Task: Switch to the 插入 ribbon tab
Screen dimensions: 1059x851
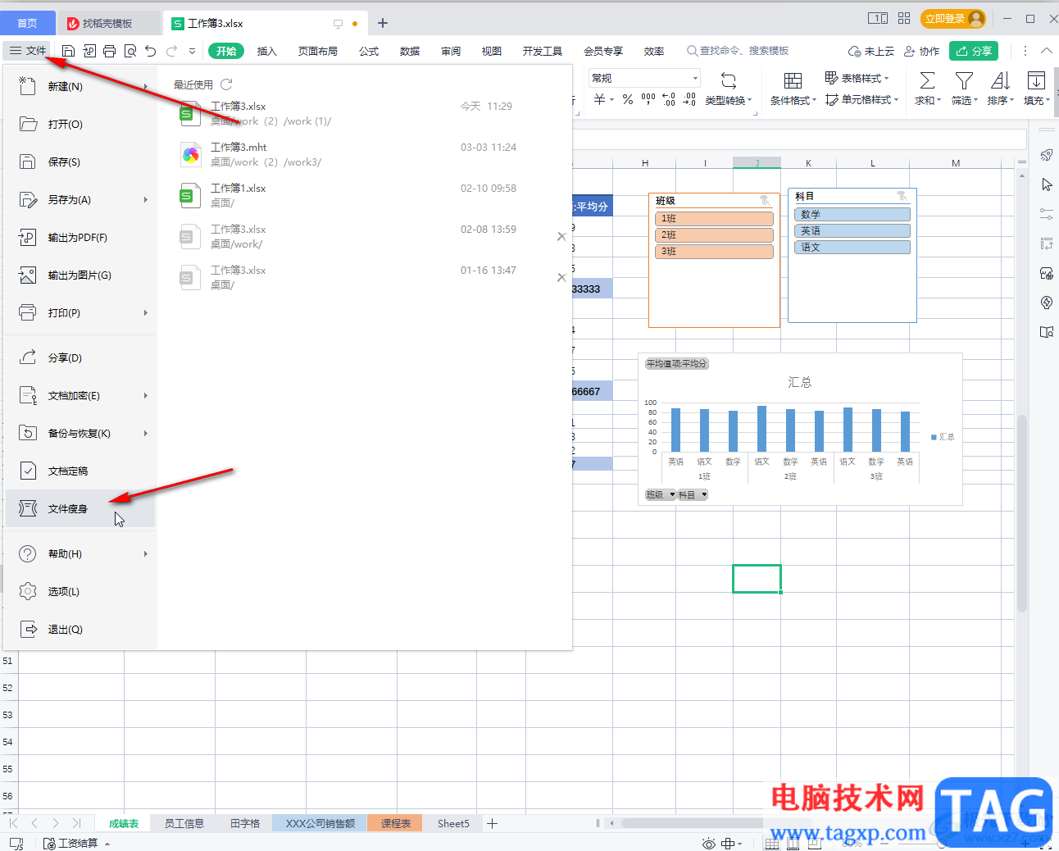Action: pyautogui.click(x=267, y=51)
